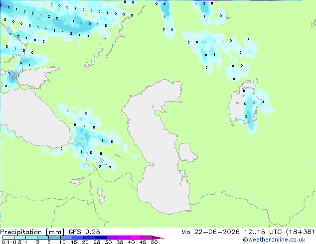
Task: Click the 'Mo 22-06-2026' forecast date text
Action: tap(211, 232)
